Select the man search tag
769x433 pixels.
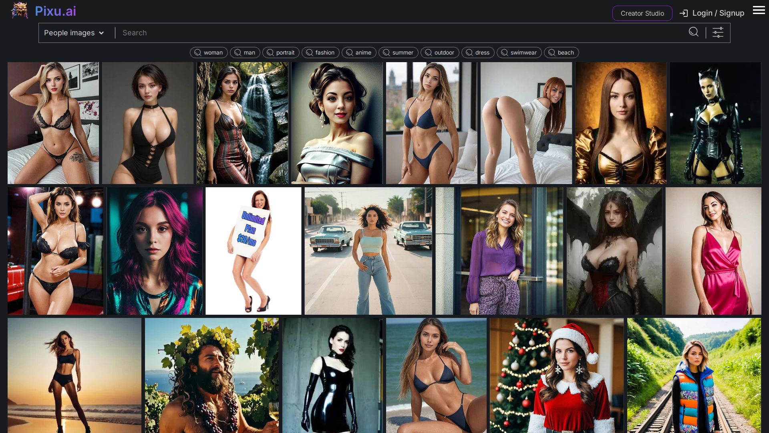click(x=245, y=53)
